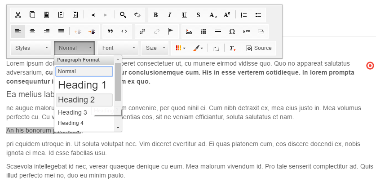Insert a table using grid icon
Viewport: 376px width, 191px height.
203,31
